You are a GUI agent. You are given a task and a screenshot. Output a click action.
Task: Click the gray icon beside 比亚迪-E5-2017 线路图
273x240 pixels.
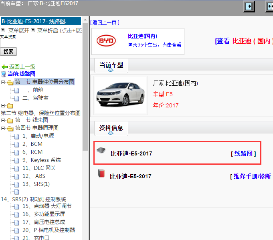101,151
